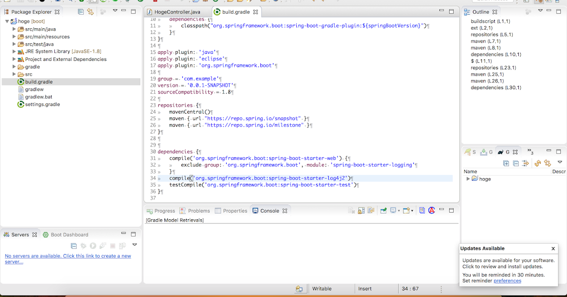Open a new console with the console icon

406,211
